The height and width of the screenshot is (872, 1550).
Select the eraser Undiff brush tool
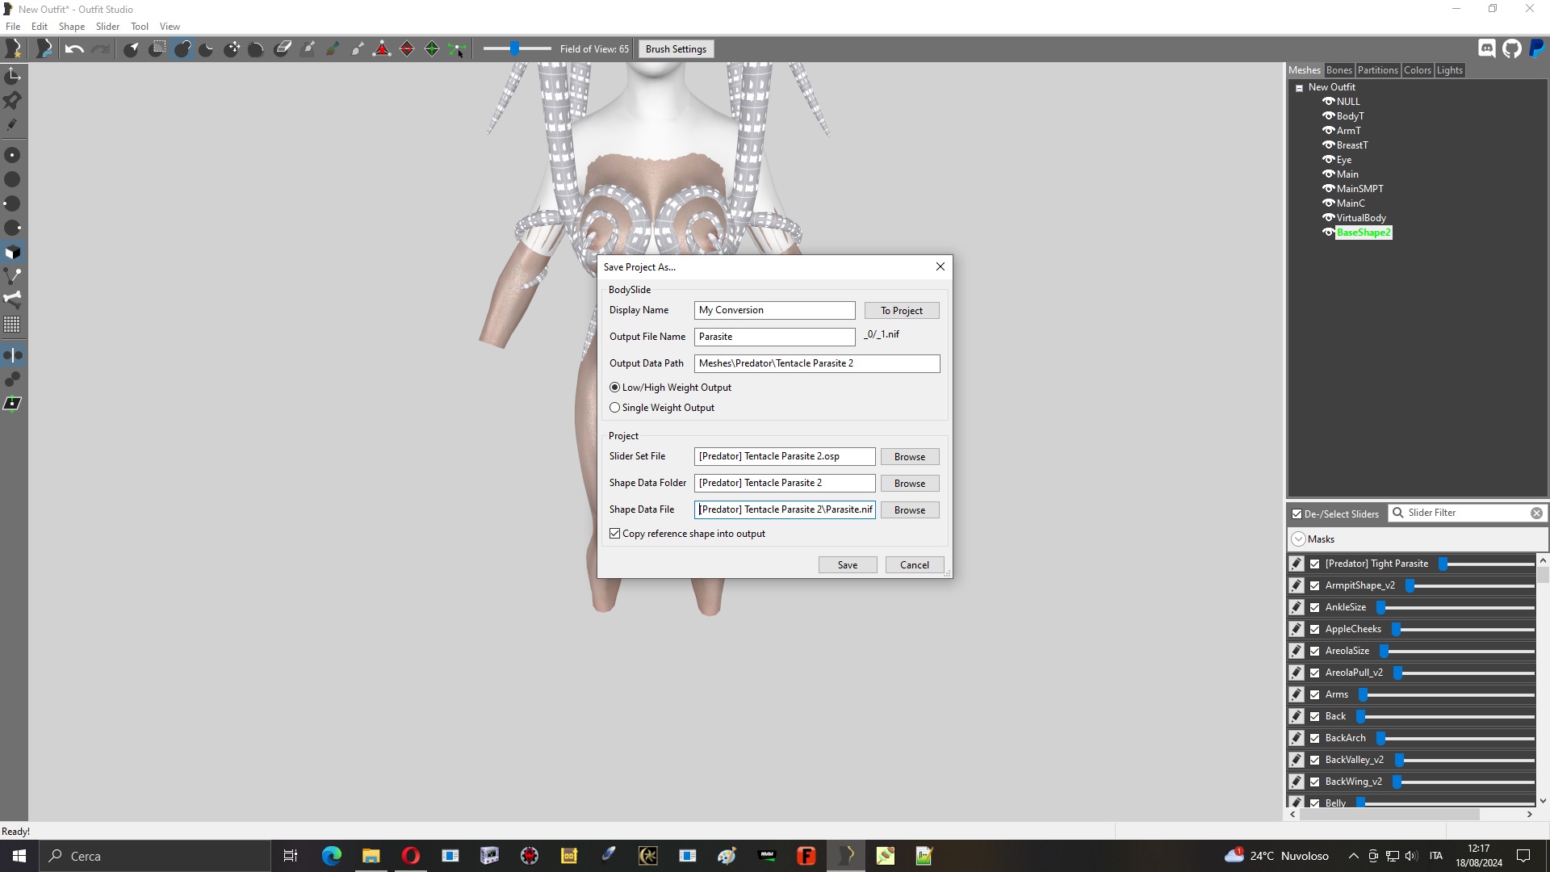[x=283, y=49]
